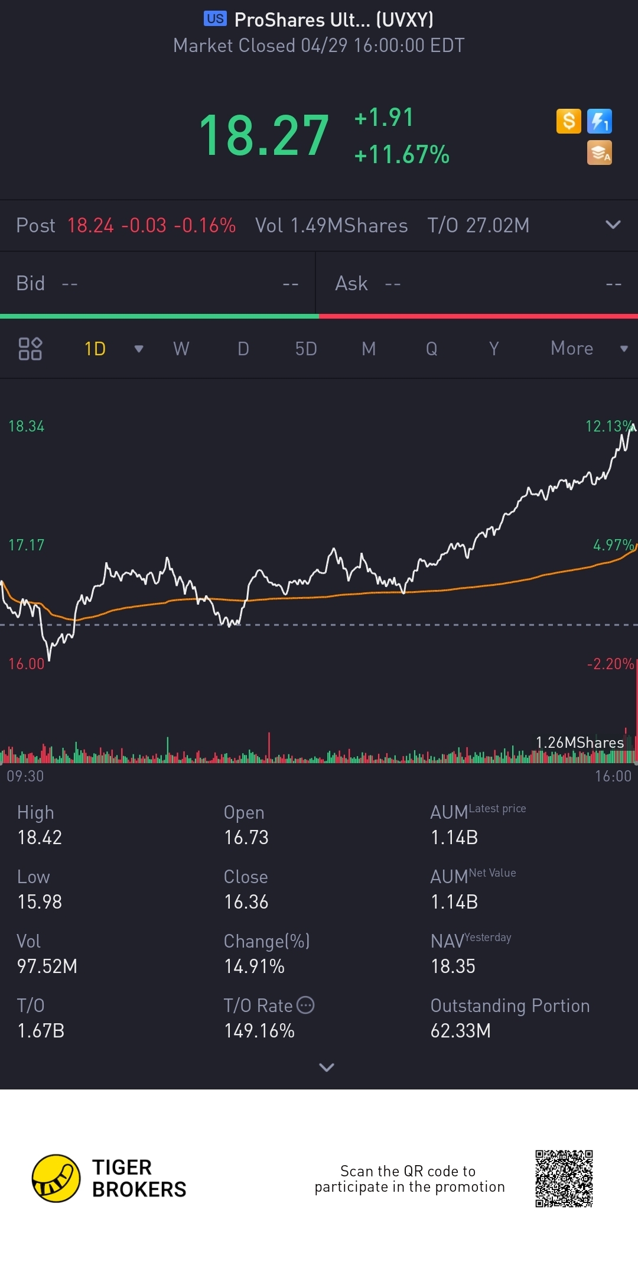Tap the orange dollar-sign badge icon
The height and width of the screenshot is (1268, 638).
tap(568, 121)
